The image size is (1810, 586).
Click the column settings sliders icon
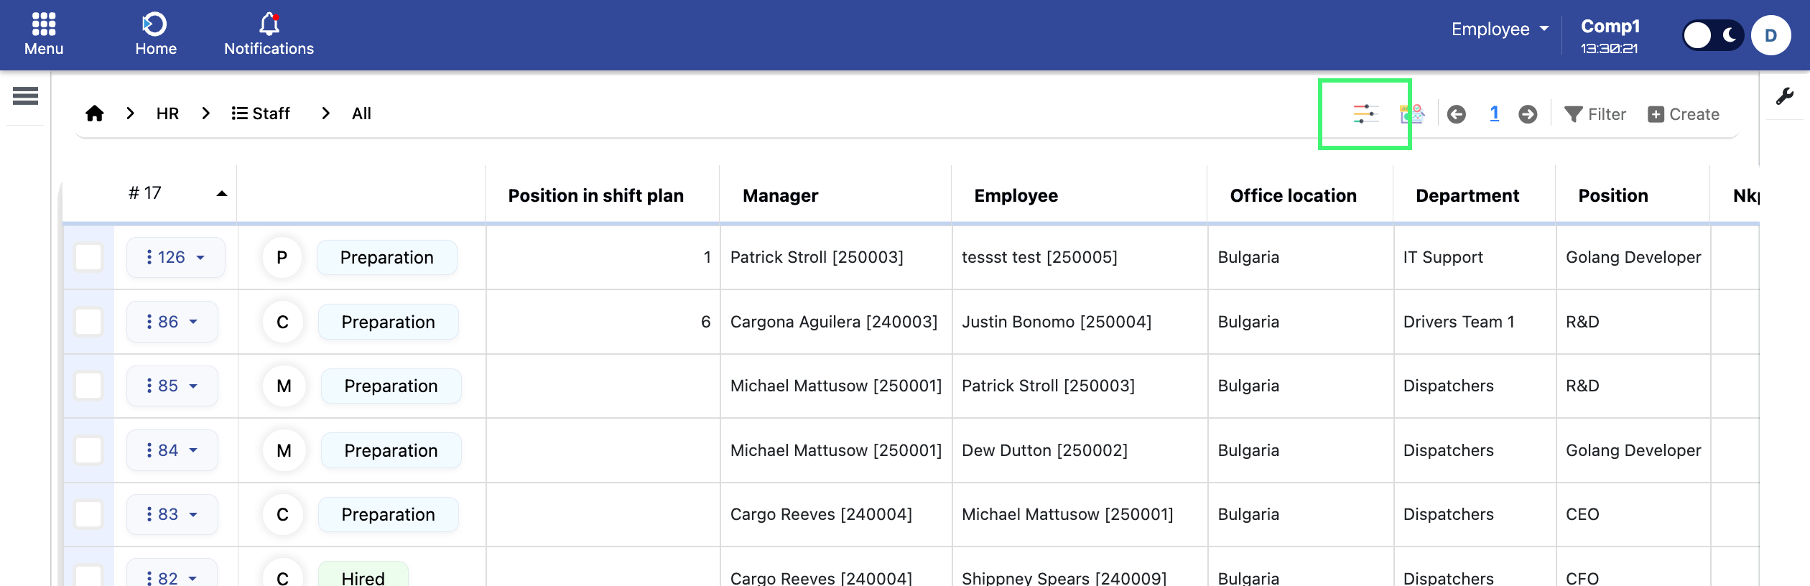tap(1365, 114)
